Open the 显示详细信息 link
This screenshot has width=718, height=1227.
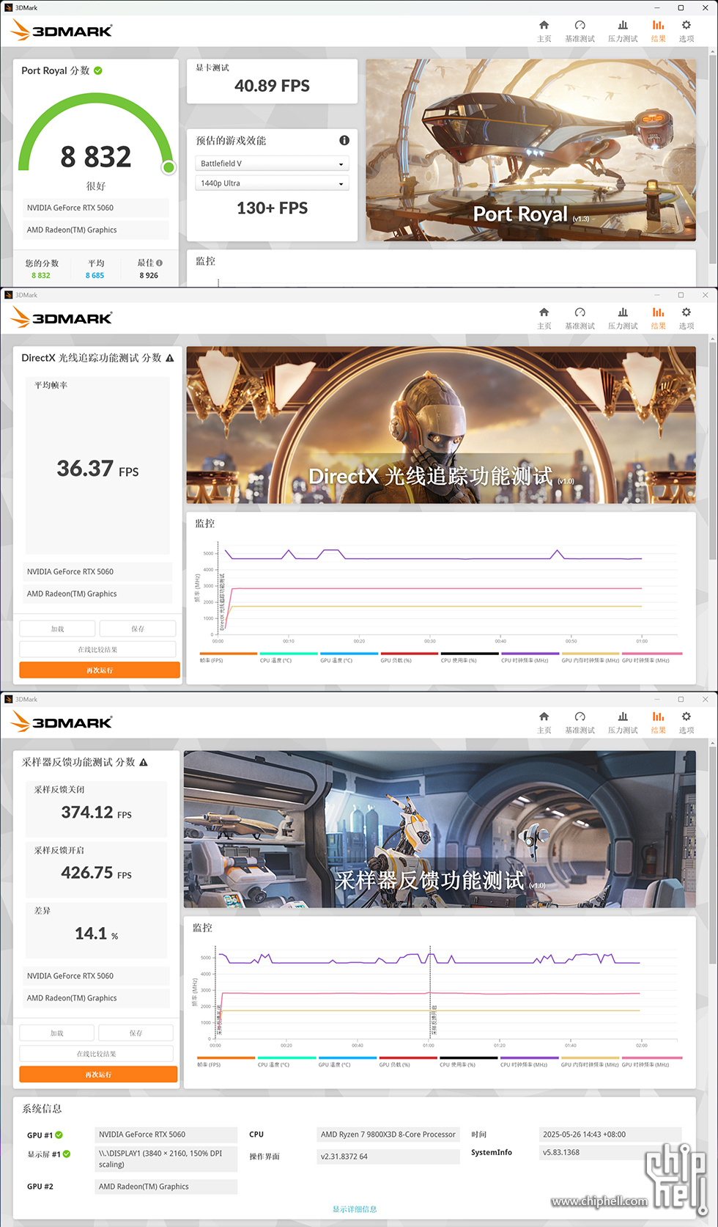[355, 1209]
